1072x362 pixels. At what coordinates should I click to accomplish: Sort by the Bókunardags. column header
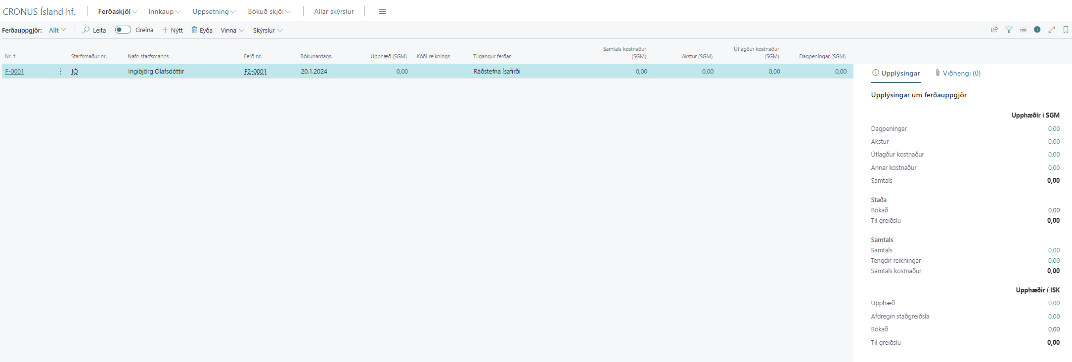point(316,56)
